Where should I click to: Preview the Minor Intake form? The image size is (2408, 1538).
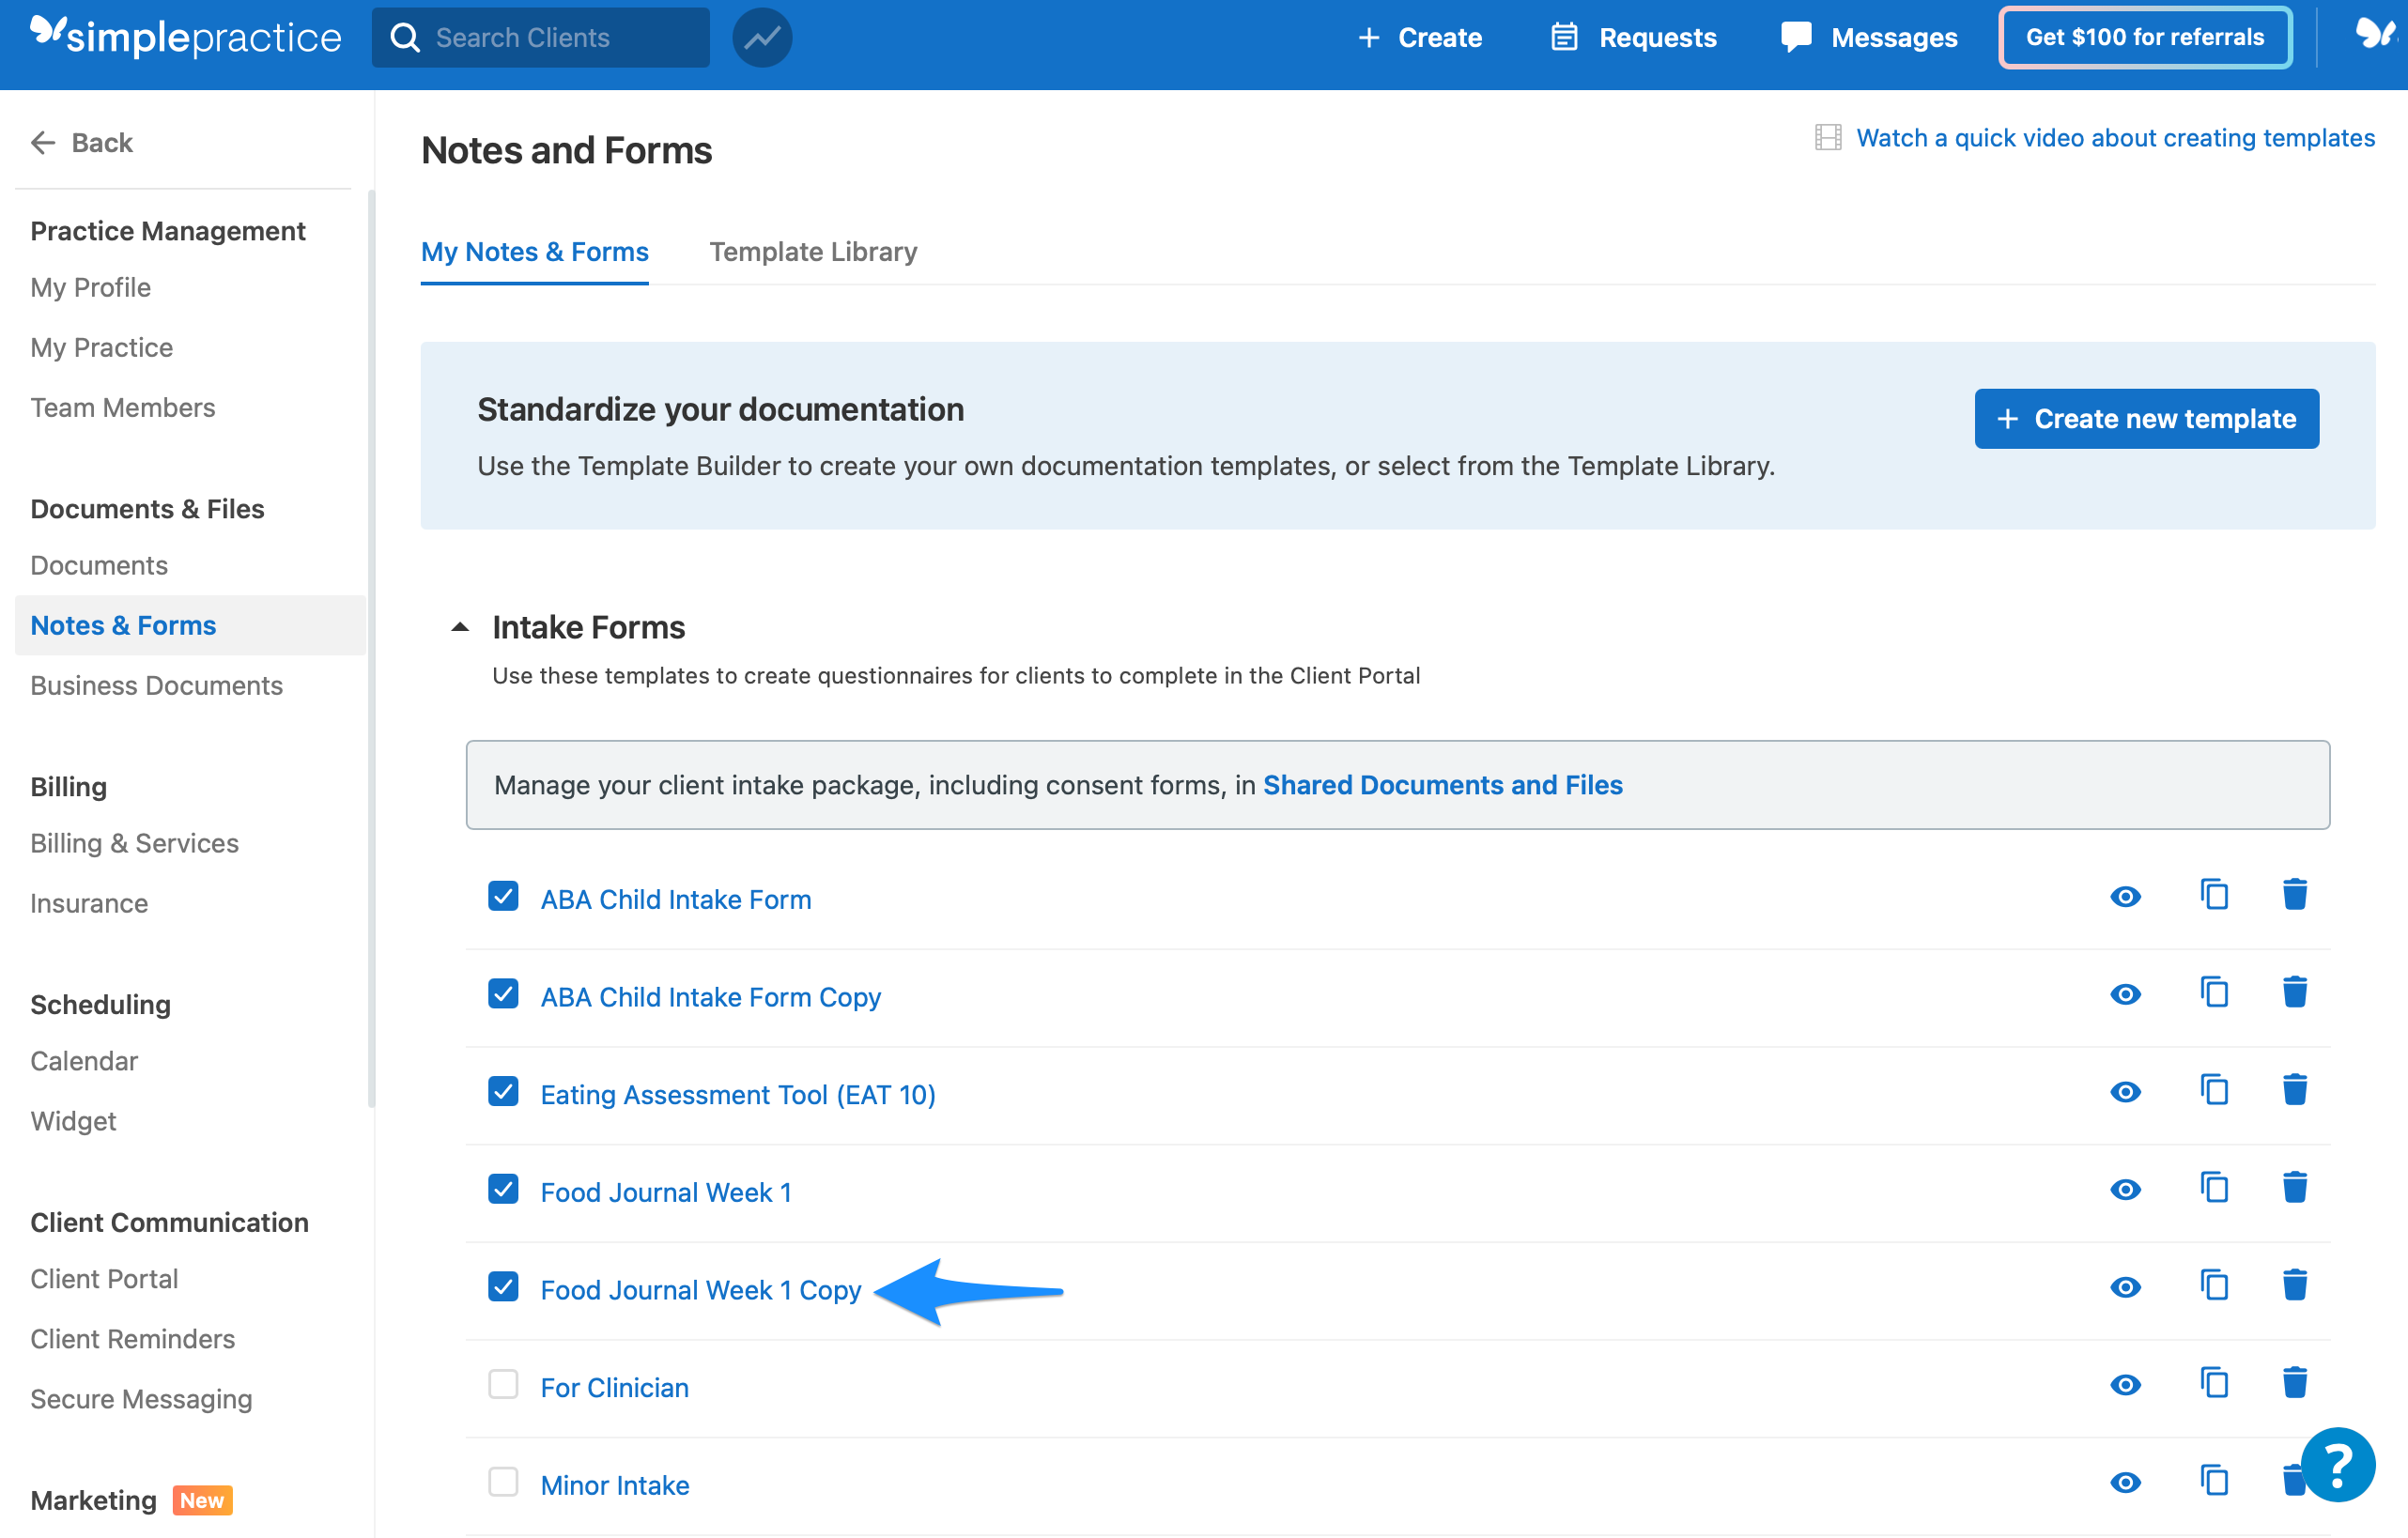click(2125, 1483)
